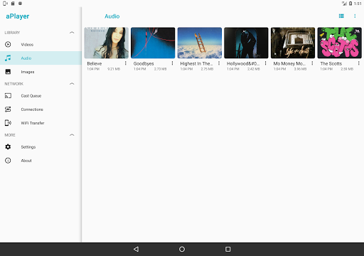
Task: Click the Connections arrows icon
Action: tap(8, 110)
